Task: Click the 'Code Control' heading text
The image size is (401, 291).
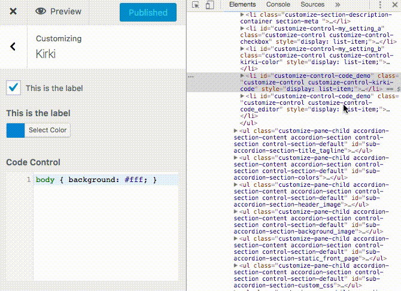Action: 34,162
